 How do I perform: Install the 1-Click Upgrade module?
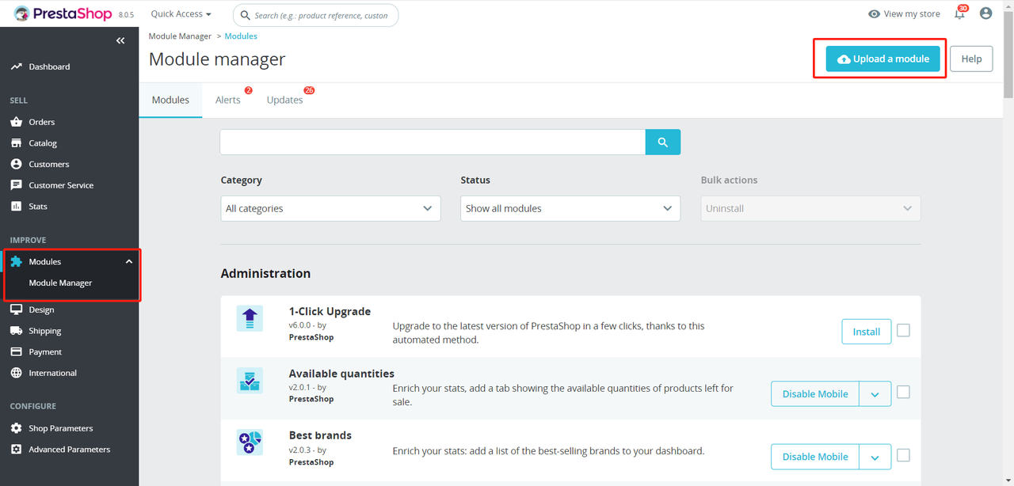(866, 332)
